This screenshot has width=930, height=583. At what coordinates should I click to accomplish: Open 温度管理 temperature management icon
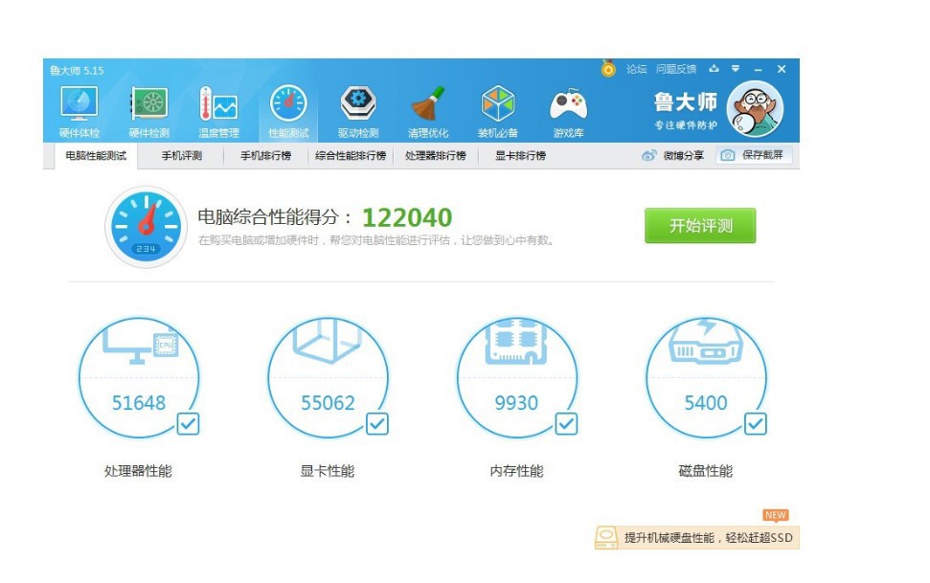click(x=218, y=111)
